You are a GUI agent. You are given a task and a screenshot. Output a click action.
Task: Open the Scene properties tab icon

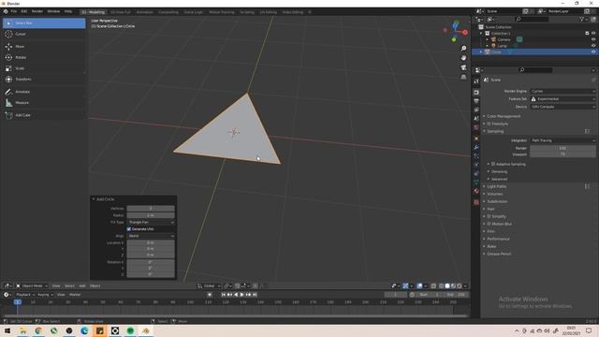[x=476, y=119]
